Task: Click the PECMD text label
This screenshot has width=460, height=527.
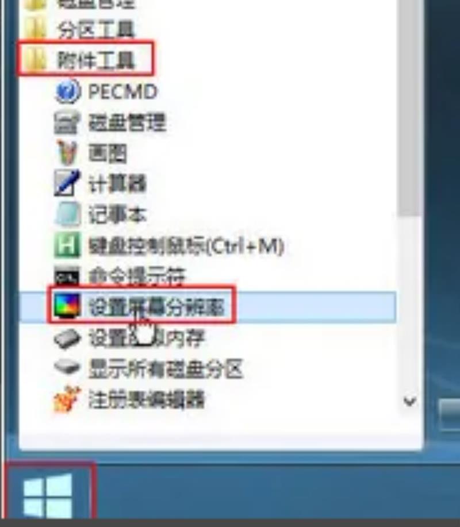Action: pyautogui.click(x=122, y=91)
